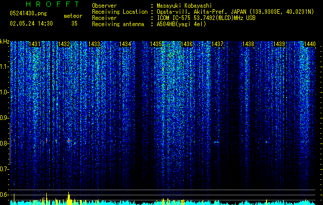Click the 0.7 kHz axis label
Screen dimensions: 323x205
pos(5,169)
